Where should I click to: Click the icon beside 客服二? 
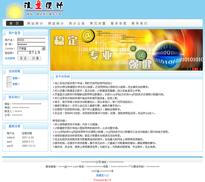pos(9,85)
